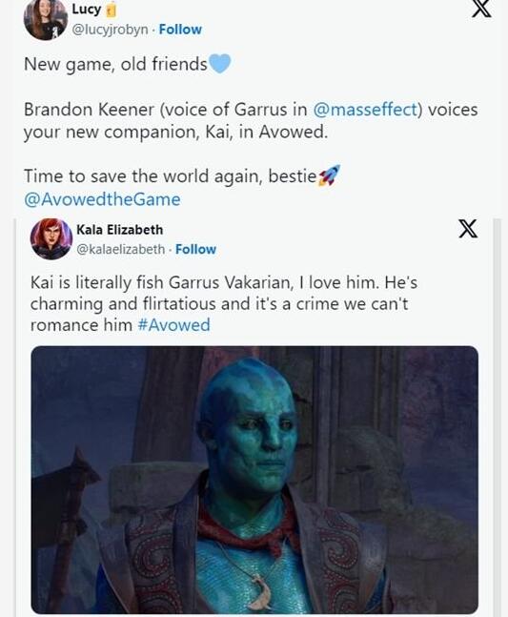Click the Kala Elizabeth display name
508x617 pixels.
(119, 230)
